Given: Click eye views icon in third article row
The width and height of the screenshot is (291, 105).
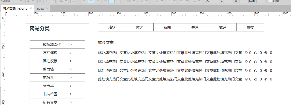Looking at the screenshot, I should 266,71.
